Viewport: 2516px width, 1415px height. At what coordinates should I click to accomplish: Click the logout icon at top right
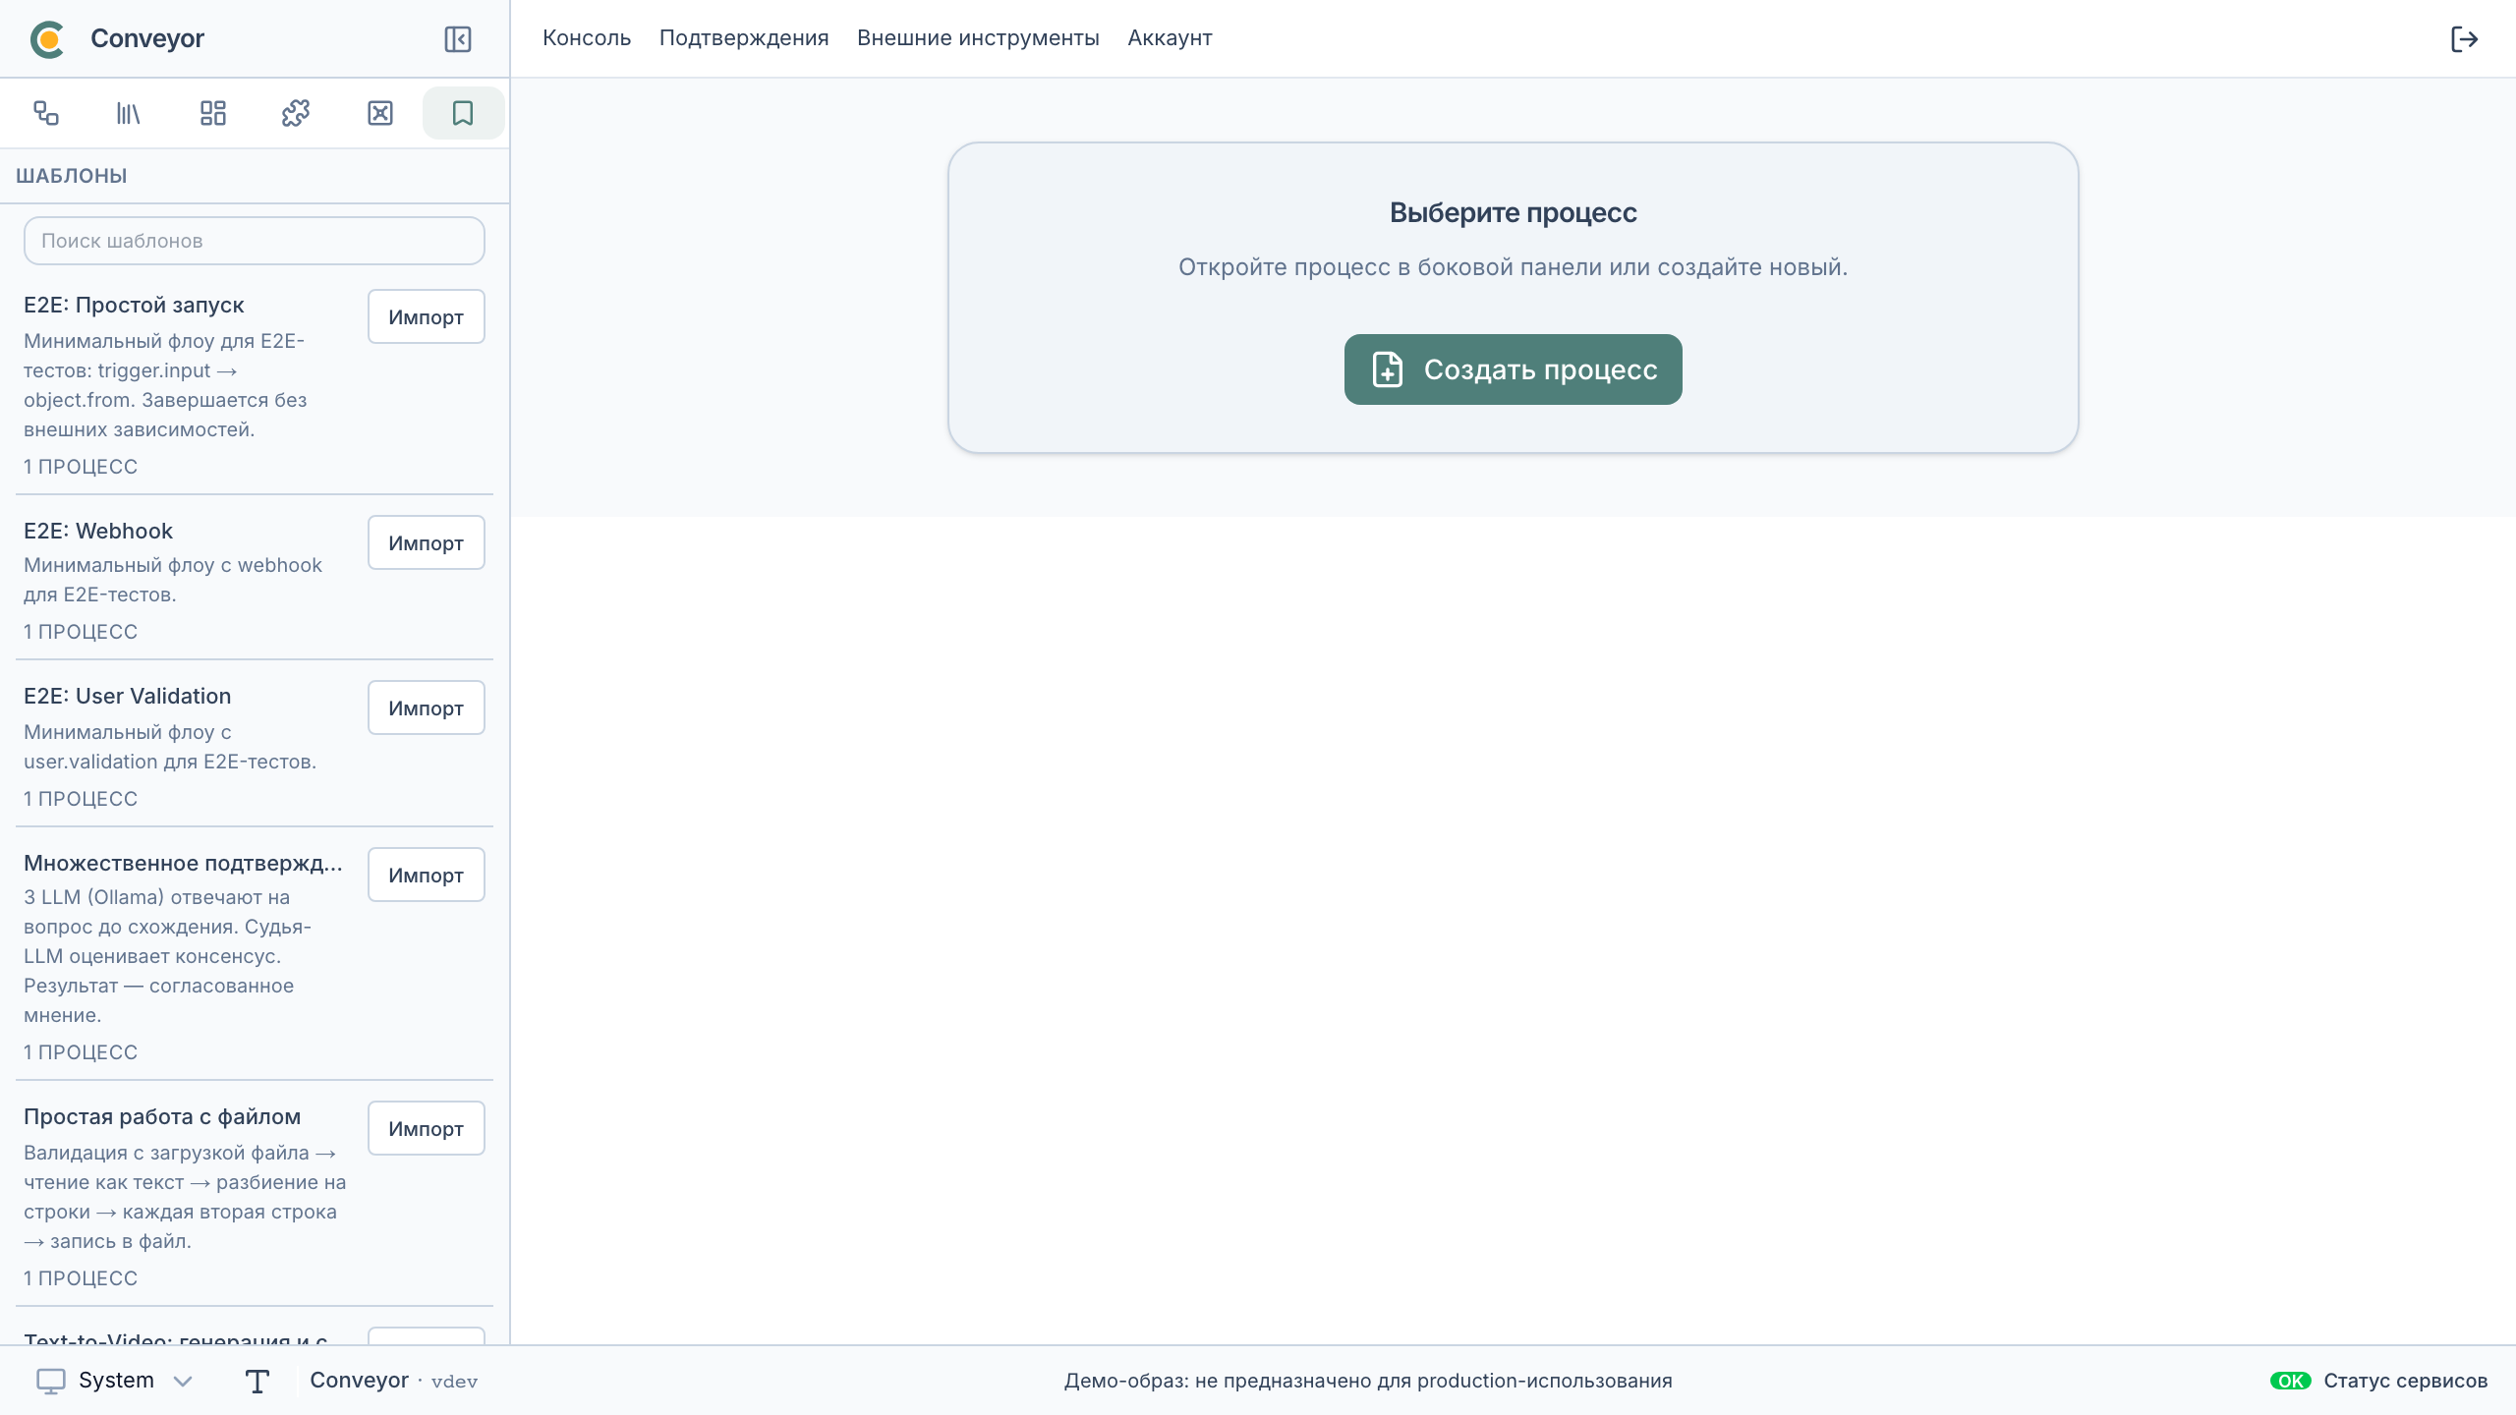pyautogui.click(x=2464, y=38)
